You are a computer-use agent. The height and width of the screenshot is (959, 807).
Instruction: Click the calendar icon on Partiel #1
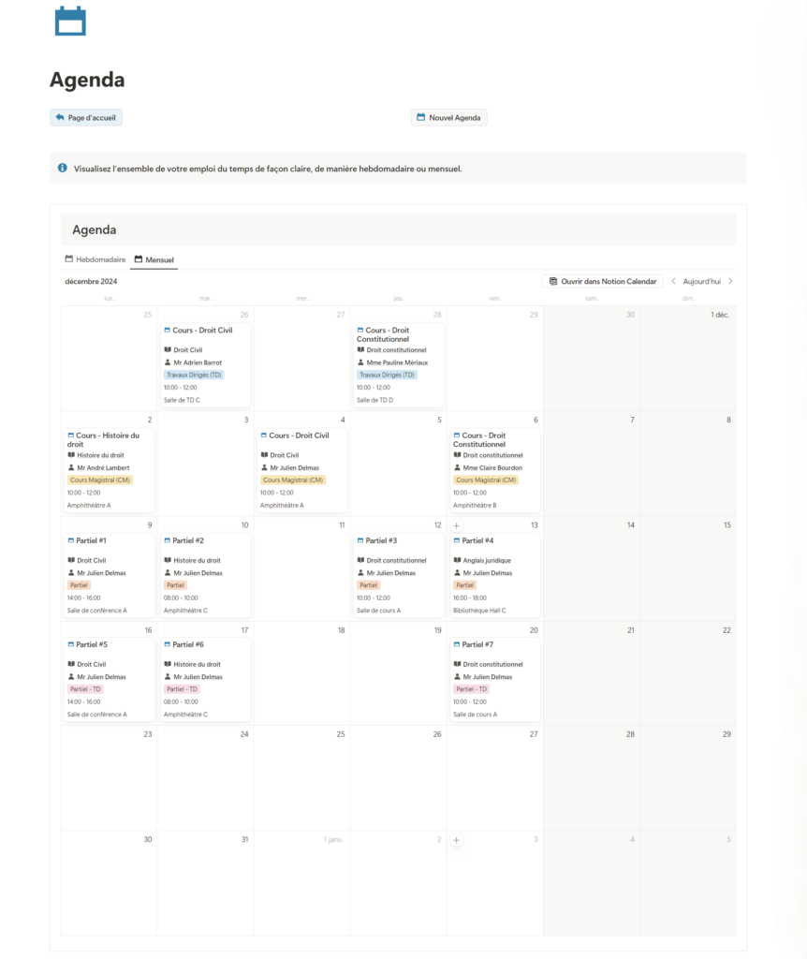click(70, 540)
